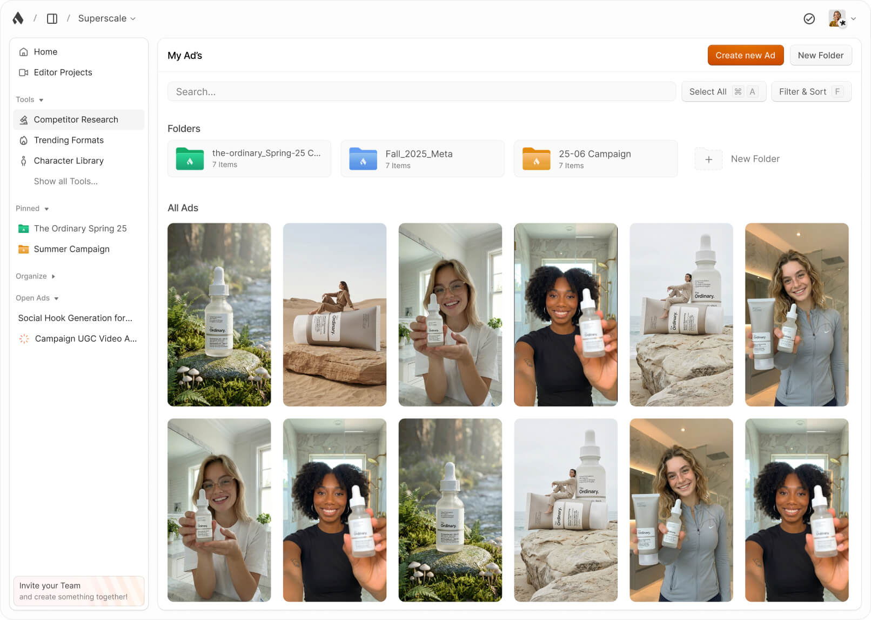Click Invite your Team banner

[79, 591]
